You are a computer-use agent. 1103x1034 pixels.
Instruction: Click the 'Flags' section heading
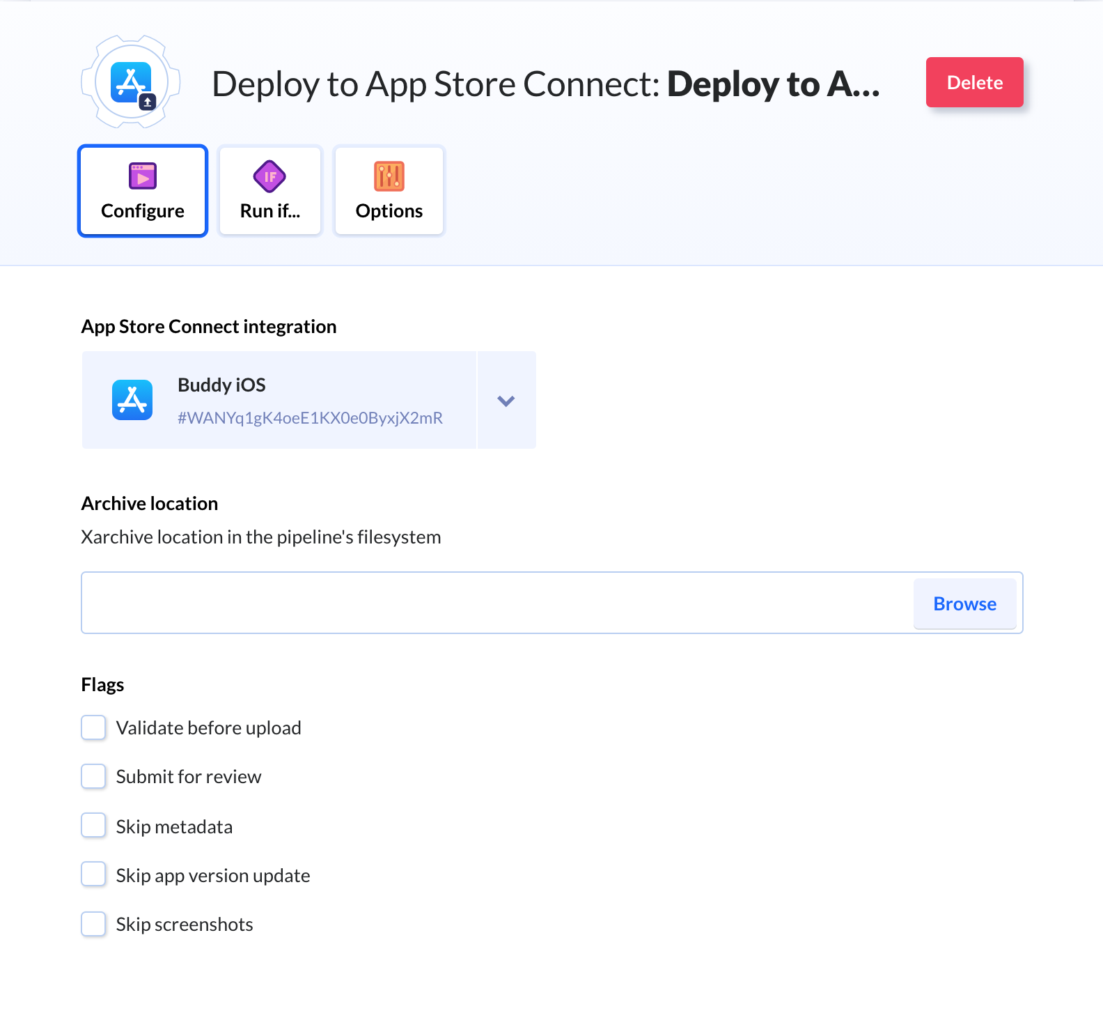pyautogui.click(x=102, y=685)
